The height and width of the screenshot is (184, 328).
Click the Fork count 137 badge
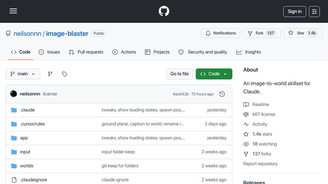271,33
